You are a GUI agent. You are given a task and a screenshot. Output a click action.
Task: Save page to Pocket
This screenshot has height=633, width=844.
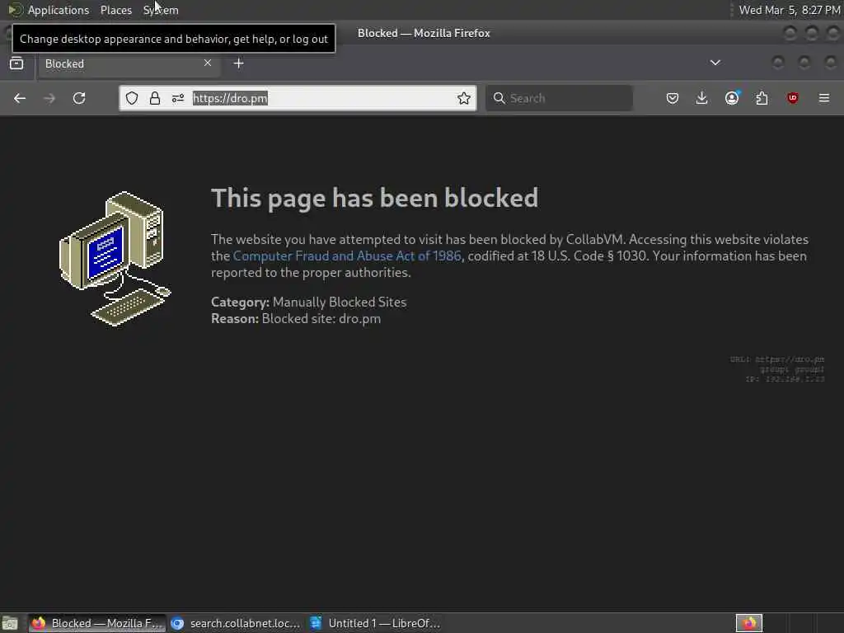673,99
